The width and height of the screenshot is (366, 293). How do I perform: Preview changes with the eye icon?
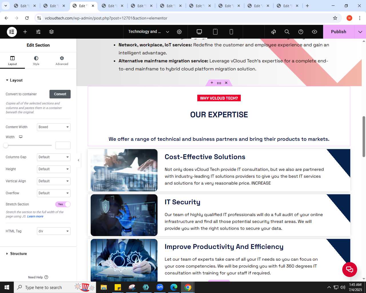[315, 32]
